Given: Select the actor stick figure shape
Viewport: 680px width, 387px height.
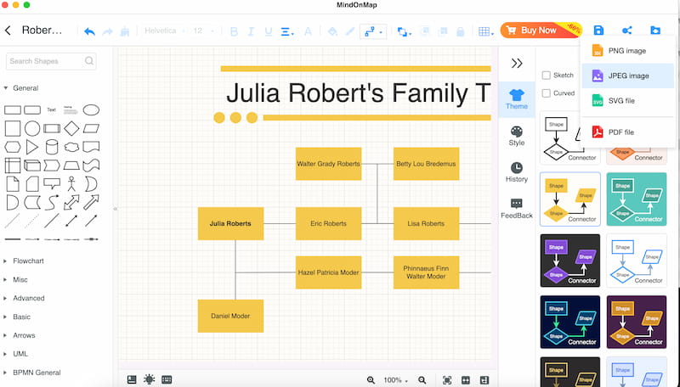Looking at the screenshot, I should pyautogui.click(x=71, y=183).
